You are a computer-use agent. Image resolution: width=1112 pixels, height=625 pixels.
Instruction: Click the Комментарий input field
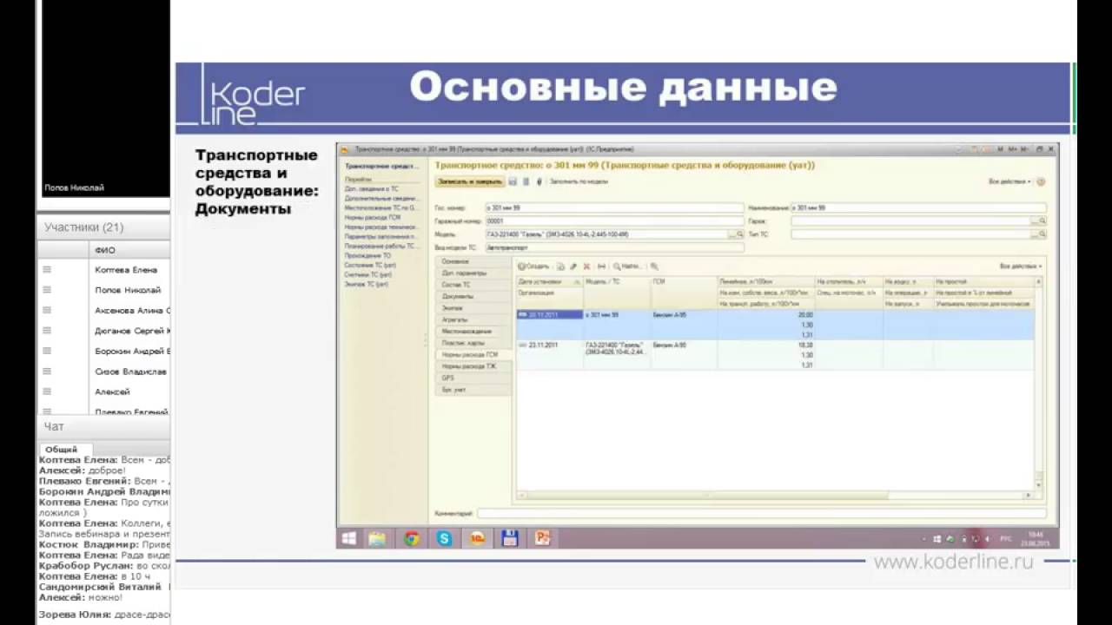tap(761, 514)
